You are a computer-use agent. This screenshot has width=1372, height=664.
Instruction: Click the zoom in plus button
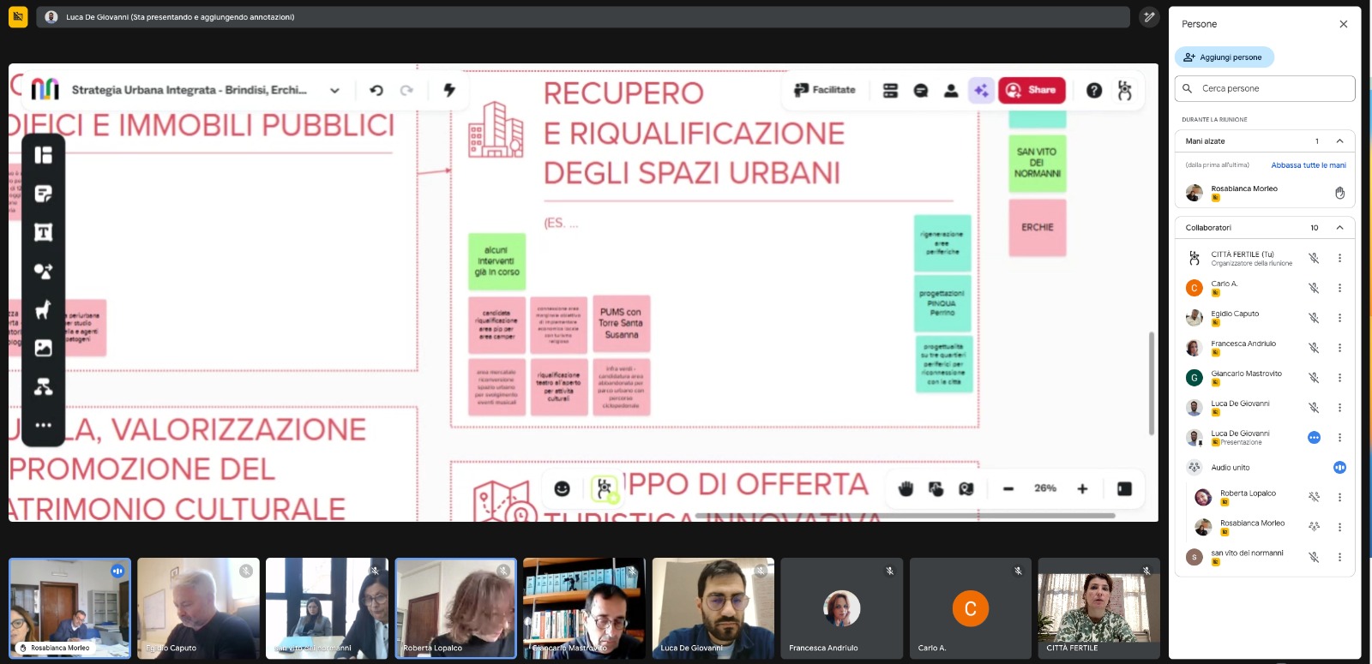pyautogui.click(x=1082, y=488)
